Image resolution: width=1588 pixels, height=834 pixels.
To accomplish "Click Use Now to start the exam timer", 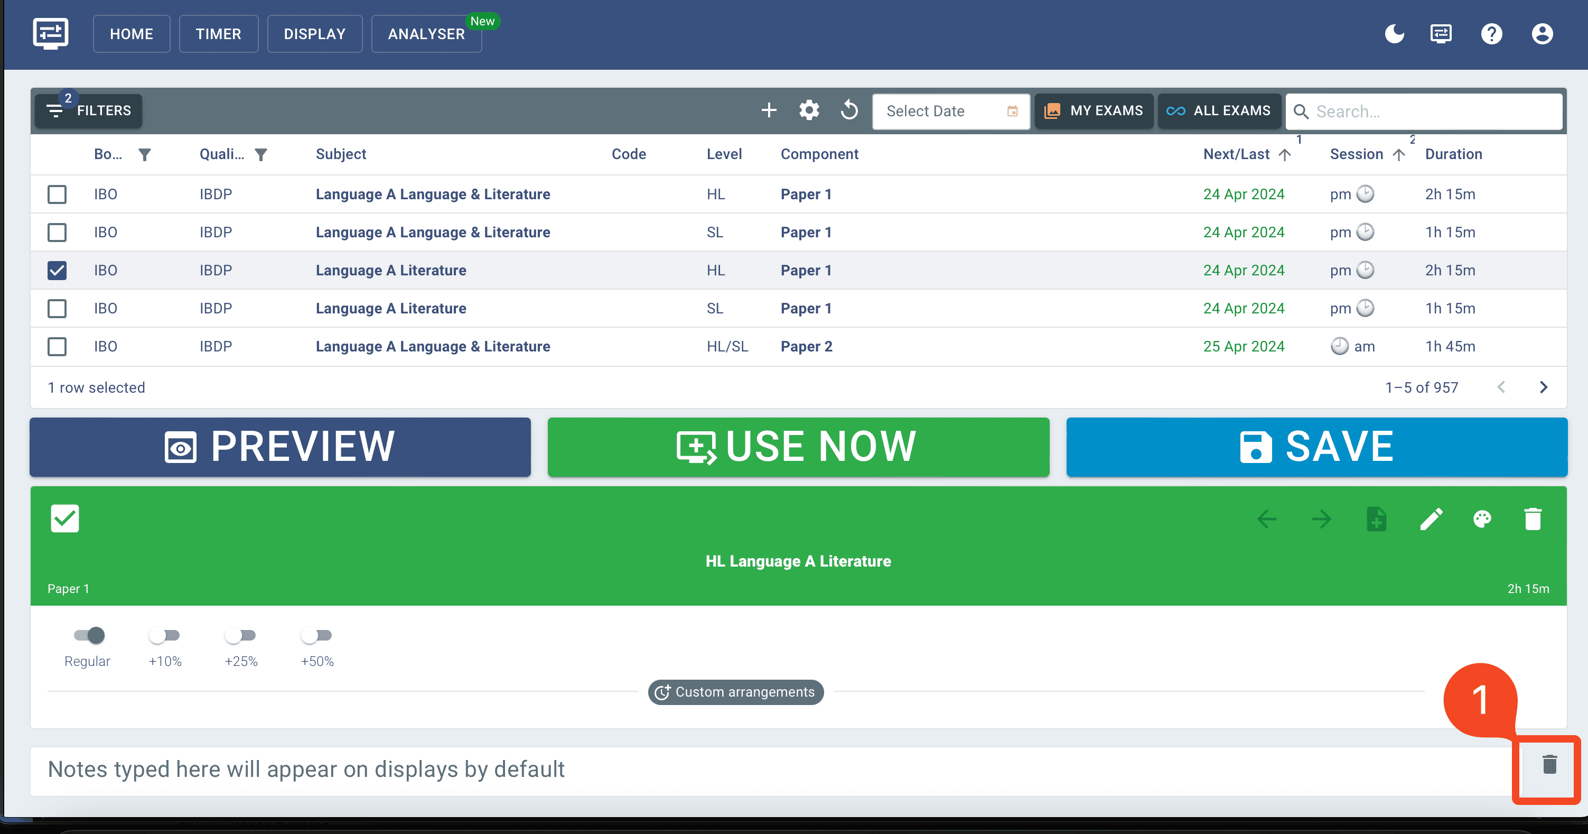I will coord(798,444).
